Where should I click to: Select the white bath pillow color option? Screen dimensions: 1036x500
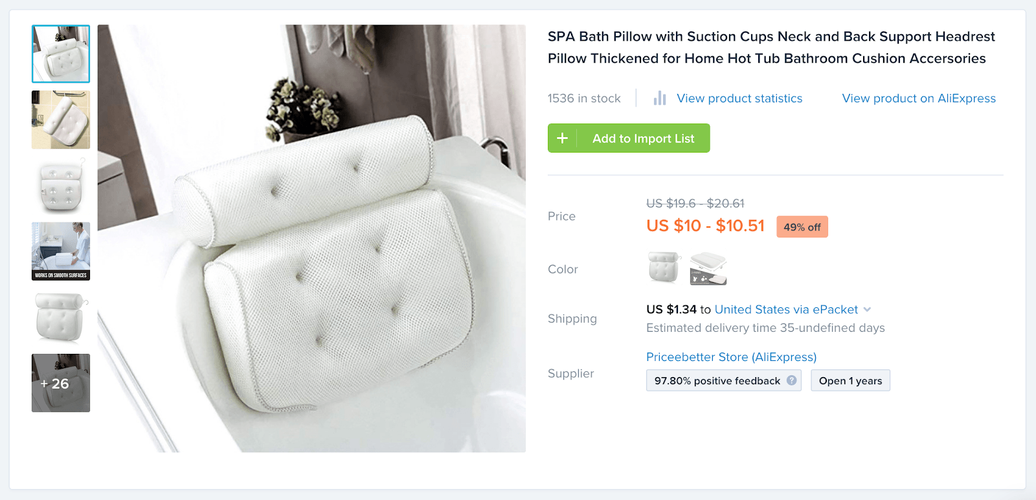[x=664, y=268]
